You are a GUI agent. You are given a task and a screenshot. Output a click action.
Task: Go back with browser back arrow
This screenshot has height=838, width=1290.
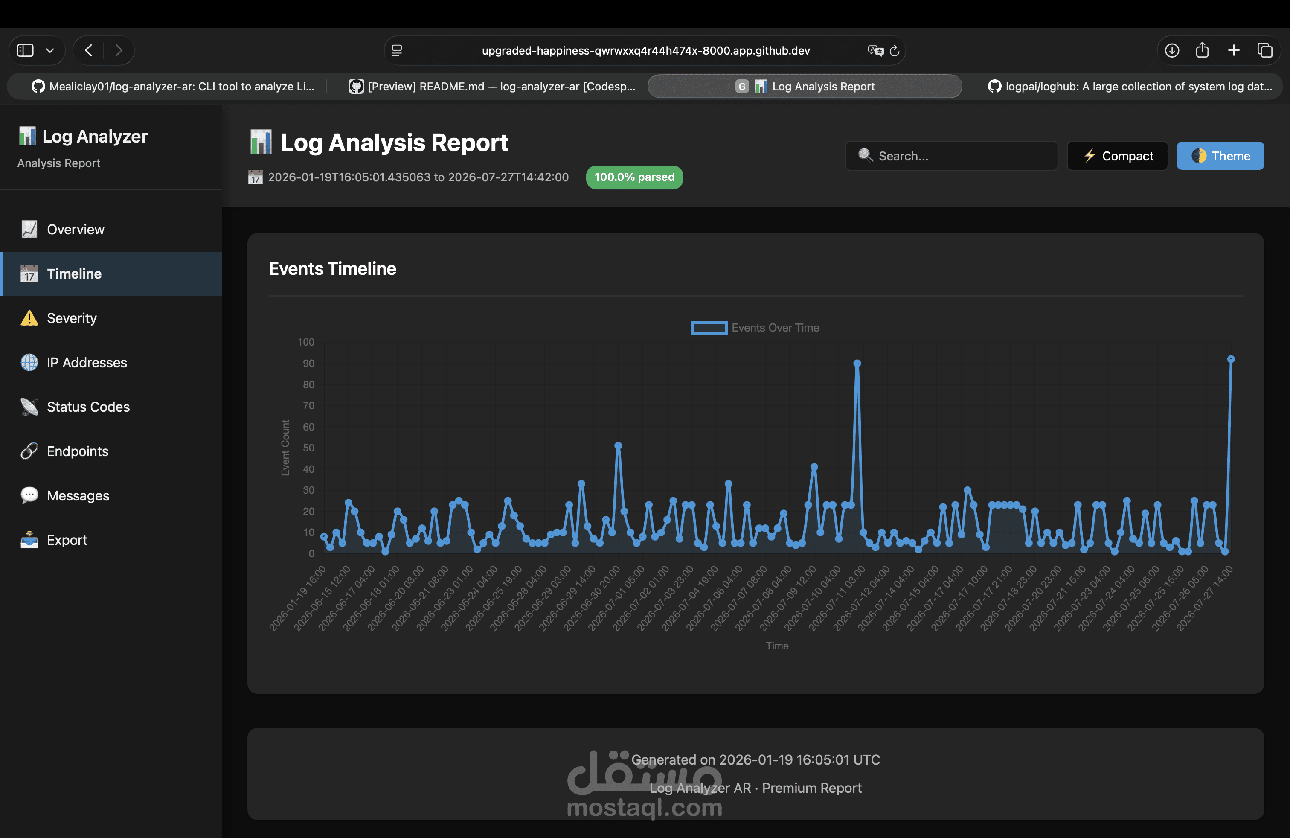click(x=89, y=50)
